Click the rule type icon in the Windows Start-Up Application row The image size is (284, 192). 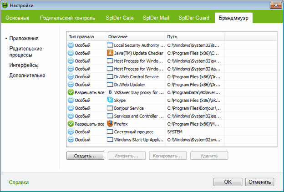point(71,140)
